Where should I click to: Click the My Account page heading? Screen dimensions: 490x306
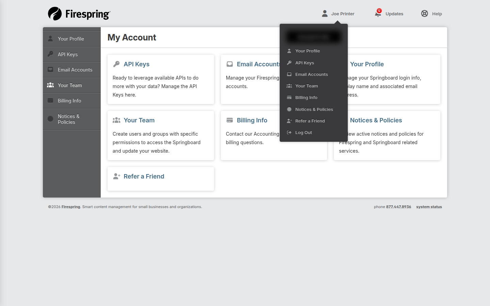point(132,37)
